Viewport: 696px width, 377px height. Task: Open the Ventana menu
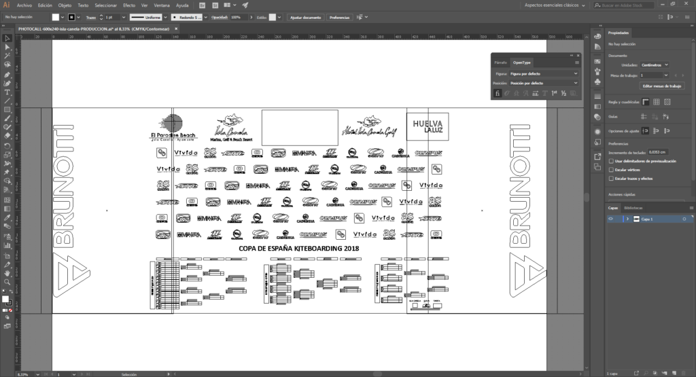[x=162, y=5]
